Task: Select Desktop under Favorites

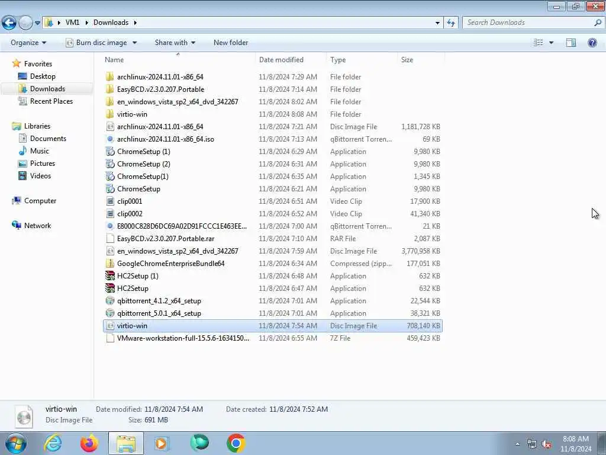Action: pos(43,76)
